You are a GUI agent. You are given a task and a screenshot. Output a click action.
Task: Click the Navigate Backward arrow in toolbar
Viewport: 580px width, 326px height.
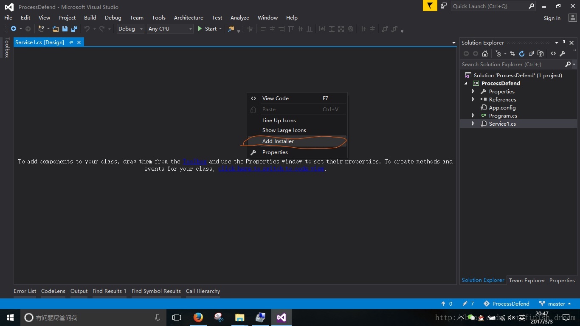pos(14,29)
